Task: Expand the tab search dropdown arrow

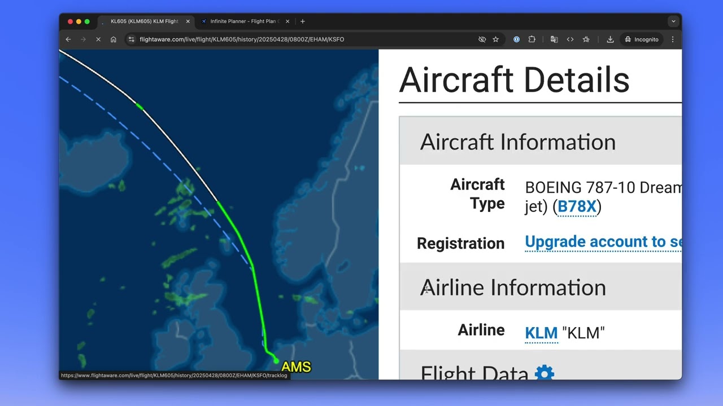Action: coord(673,21)
